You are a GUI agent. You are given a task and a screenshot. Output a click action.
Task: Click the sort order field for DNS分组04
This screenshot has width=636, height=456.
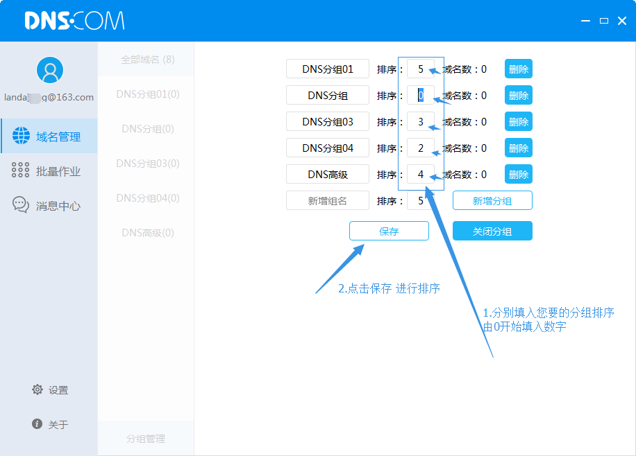pyautogui.click(x=420, y=148)
